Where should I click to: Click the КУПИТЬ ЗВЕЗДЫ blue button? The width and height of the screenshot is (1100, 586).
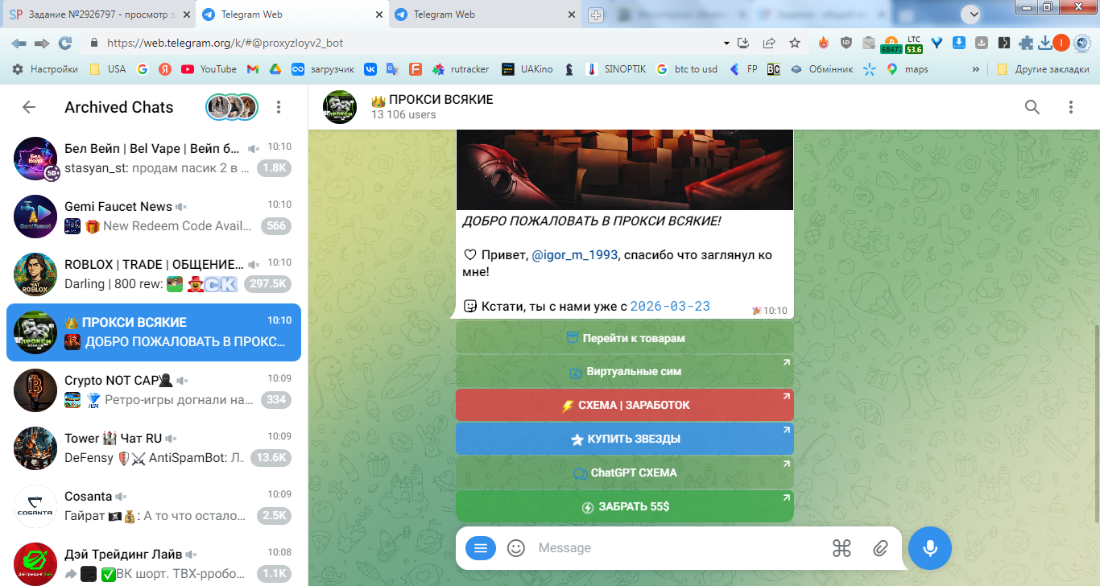pyautogui.click(x=625, y=439)
